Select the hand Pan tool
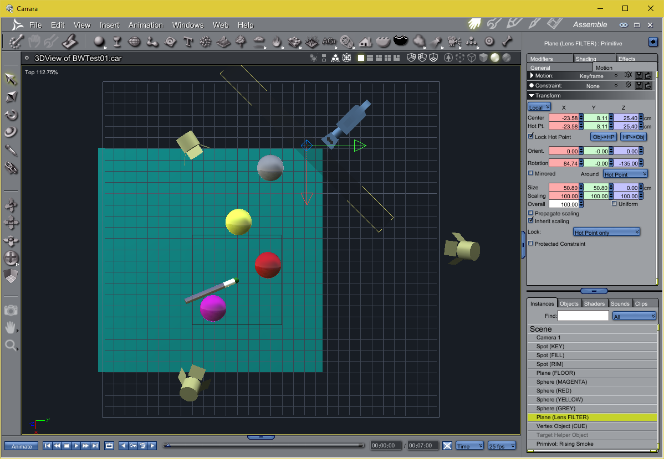The height and width of the screenshot is (459, 664). 11,327
